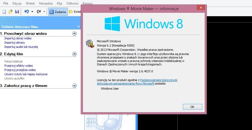Open the undo history dropdown arrow
Screen dimensions: 252x130
pos(32,12)
